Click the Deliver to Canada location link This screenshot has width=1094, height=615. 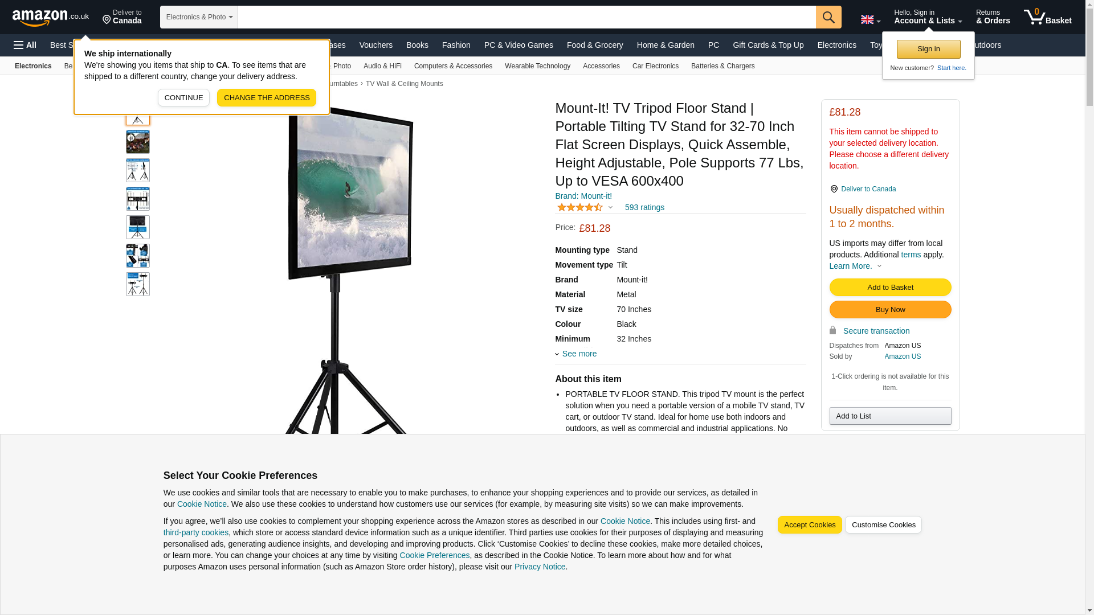[x=122, y=17]
